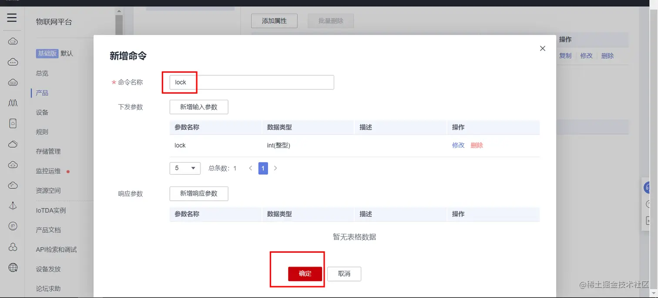Open 规则 in the sidebar menu
This screenshot has height=298, width=658.
click(x=42, y=132)
